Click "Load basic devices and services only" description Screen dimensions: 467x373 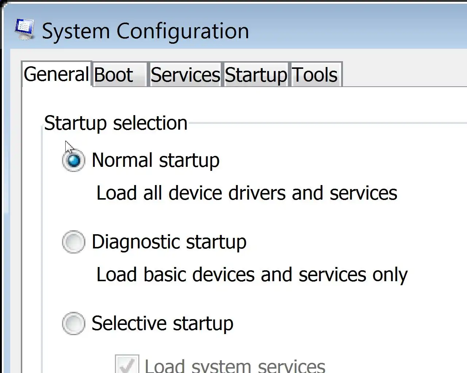252,275
